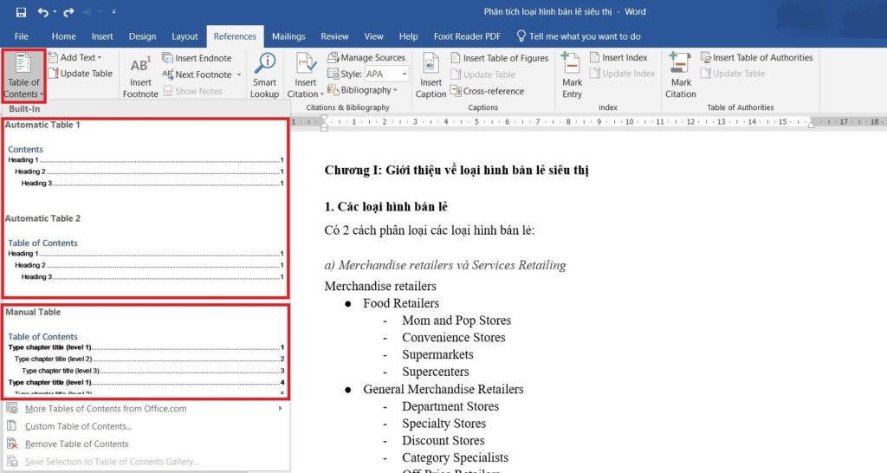Open the Mailings ribbon tab
Image resolution: width=887 pixels, height=473 pixels.
pyautogui.click(x=288, y=36)
